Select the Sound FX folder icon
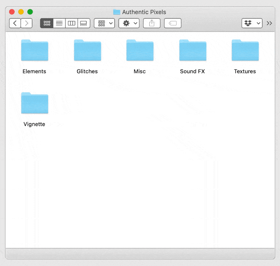The width and height of the screenshot is (280, 266). 192,50
